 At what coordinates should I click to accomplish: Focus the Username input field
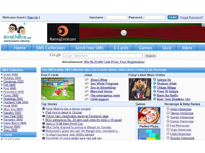117,17
